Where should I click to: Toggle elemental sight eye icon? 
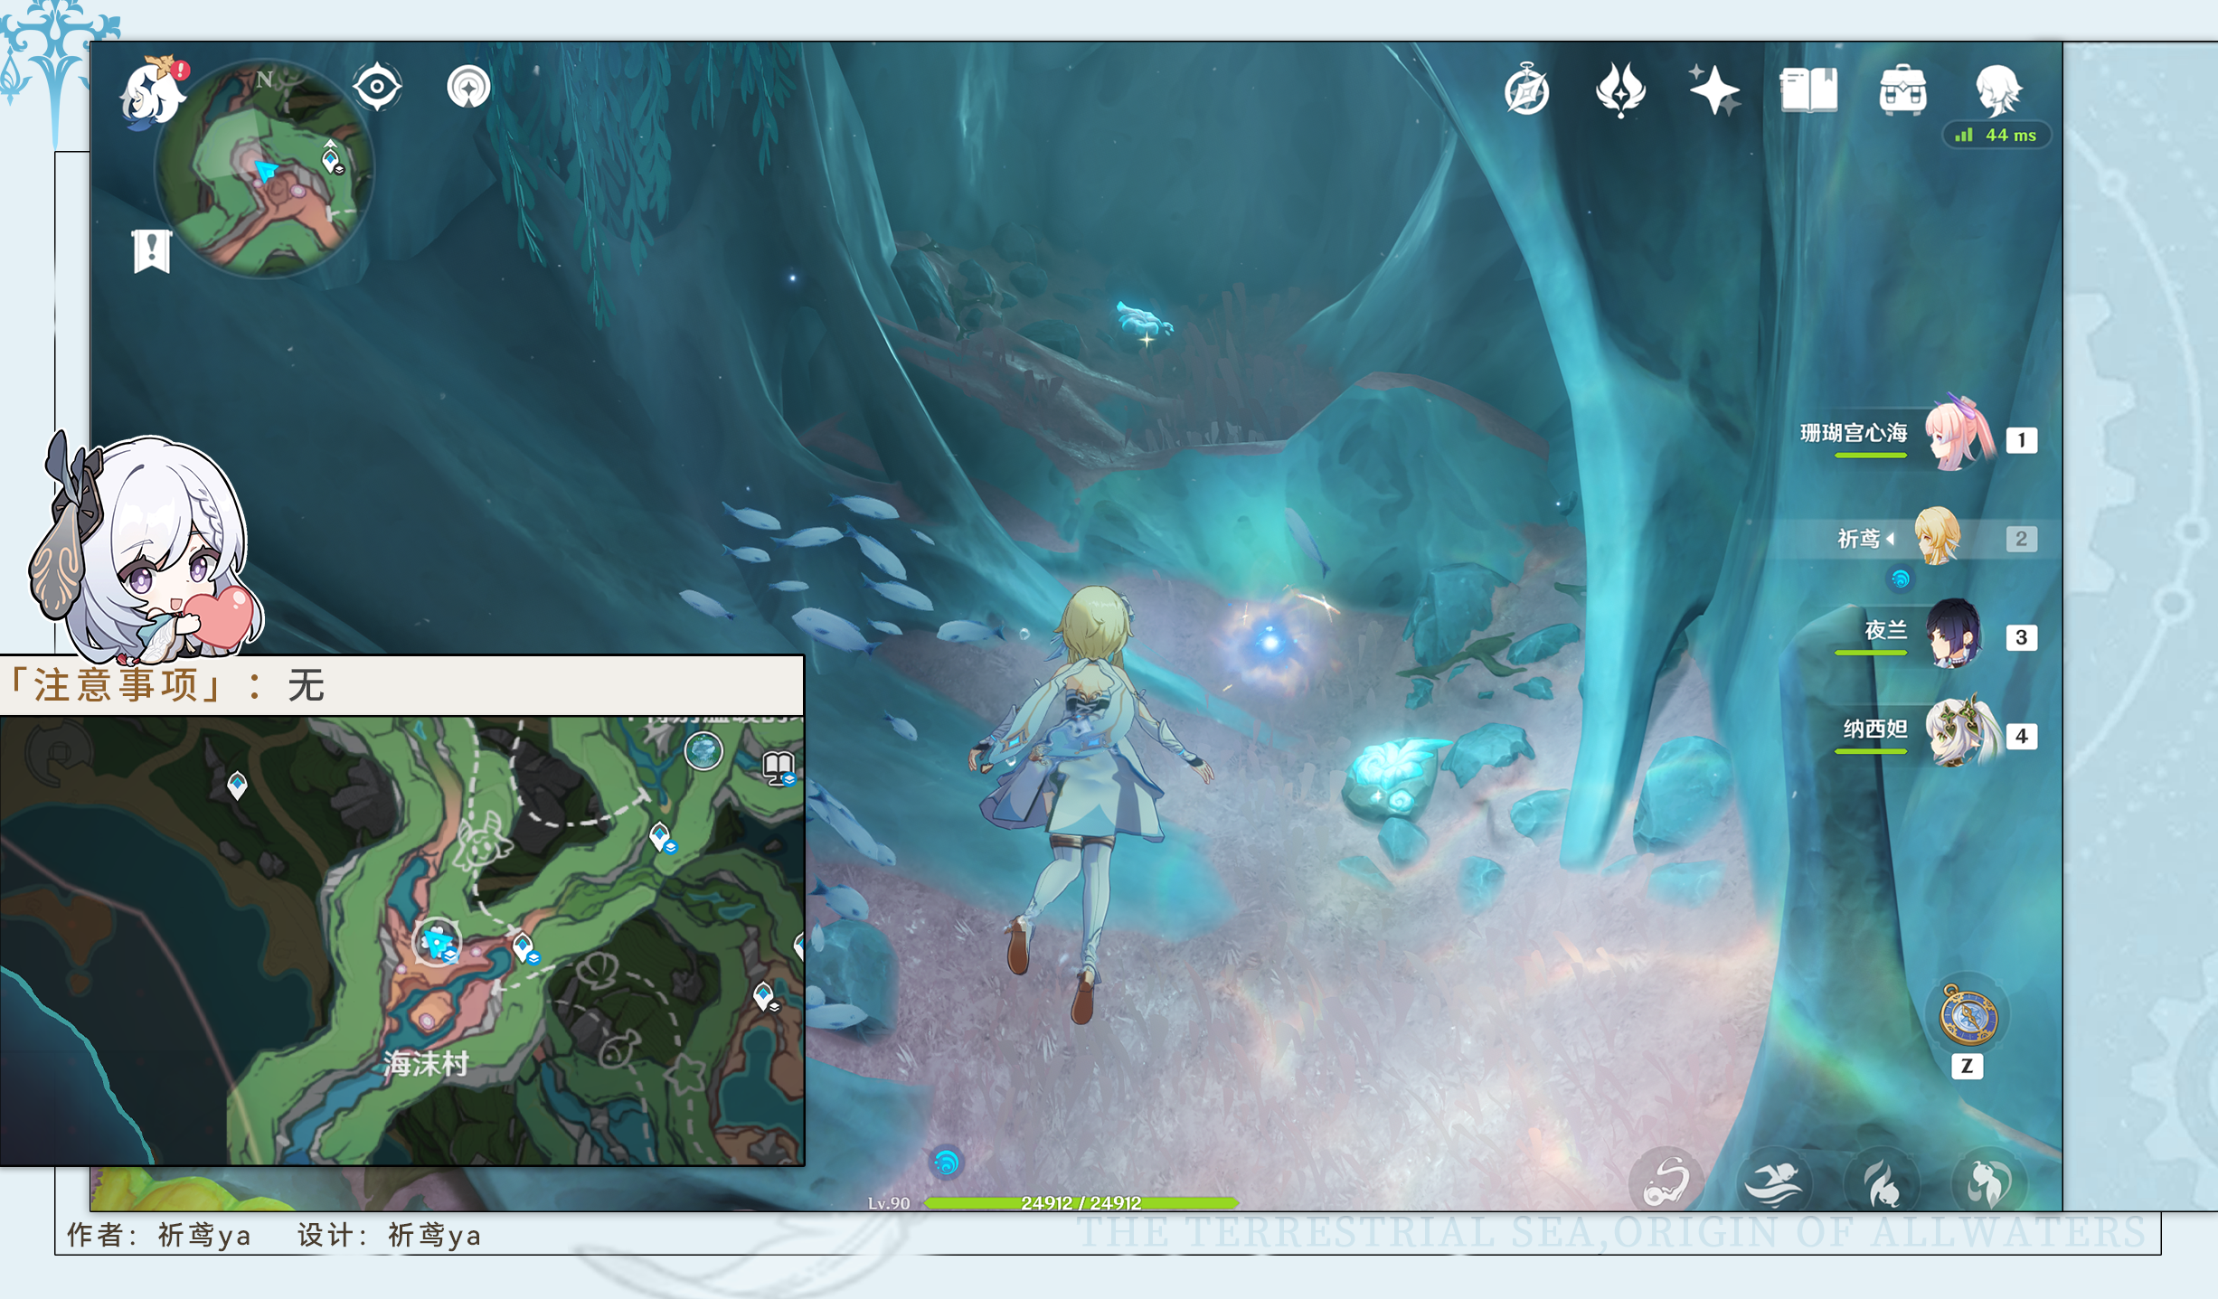coord(377,88)
